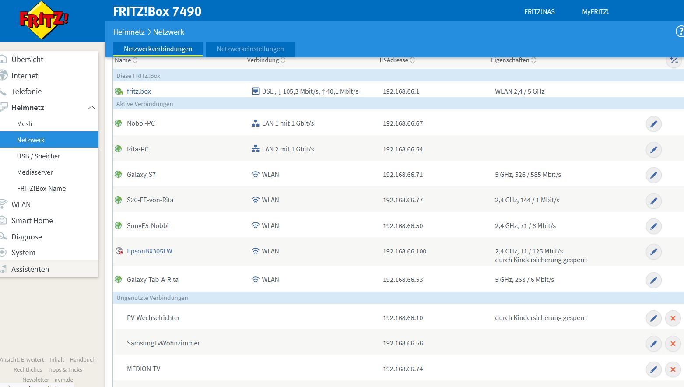Click IP address 192.168.66.67
This screenshot has height=387, width=684.
pos(403,123)
